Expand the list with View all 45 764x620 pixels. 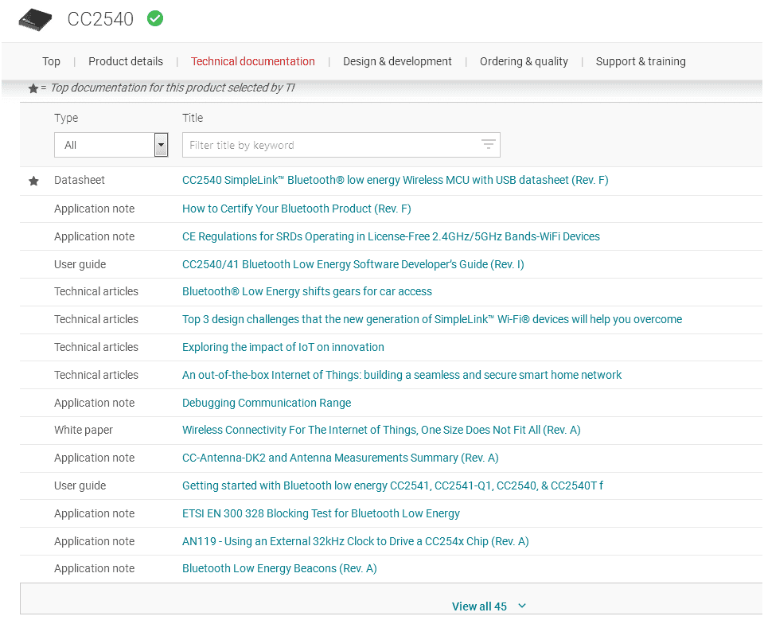(479, 606)
